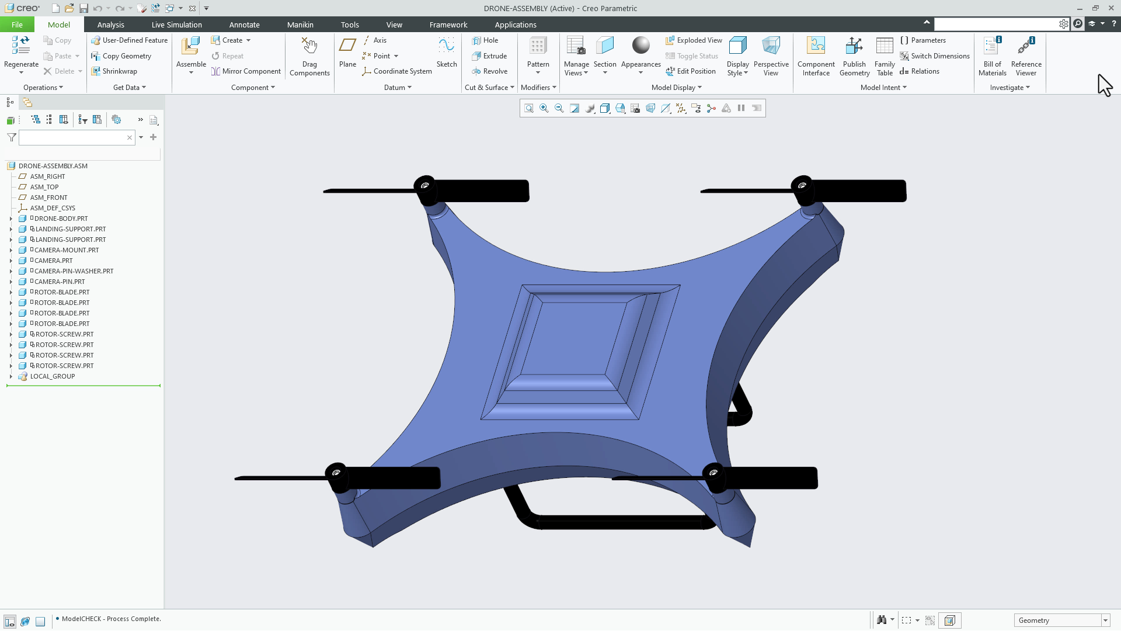Click the Reference Viewer icon
Viewport: 1121px width, 631px height.
coord(1026,46)
